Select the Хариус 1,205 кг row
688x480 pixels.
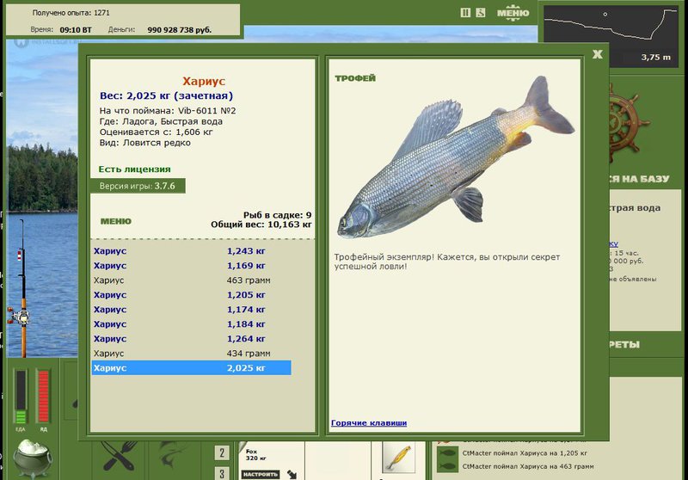coord(191,295)
